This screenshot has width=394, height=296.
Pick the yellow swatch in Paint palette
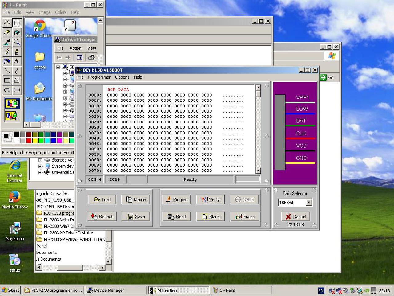point(35,140)
